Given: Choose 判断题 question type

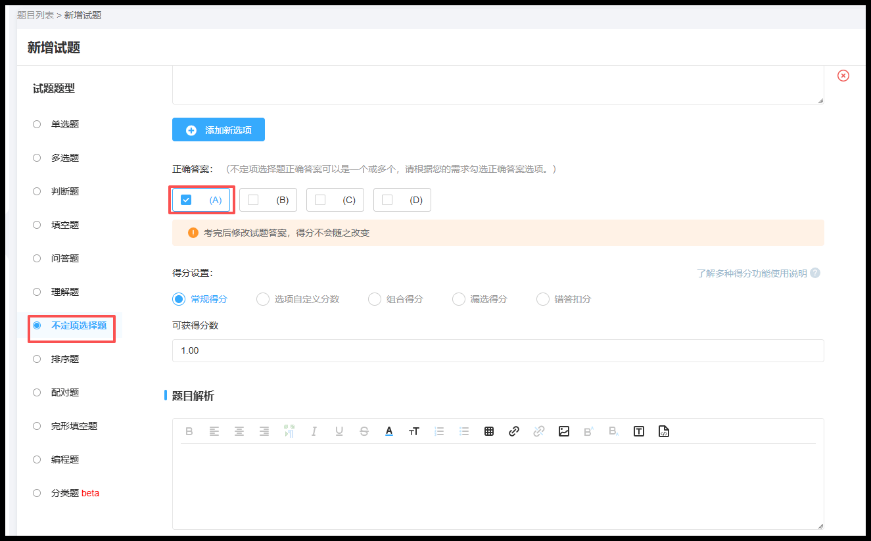Looking at the screenshot, I should (56, 191).
